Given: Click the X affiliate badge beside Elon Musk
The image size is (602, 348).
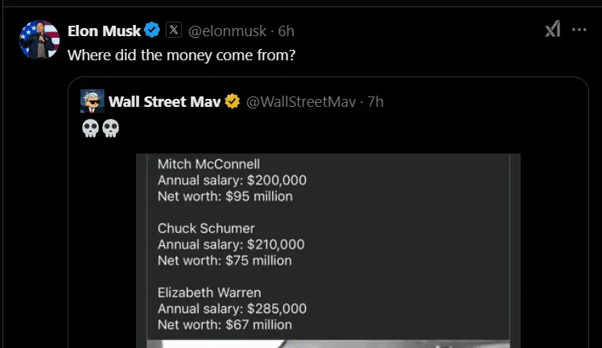Looking at the screenshot, I should click(x=174, y=31).
